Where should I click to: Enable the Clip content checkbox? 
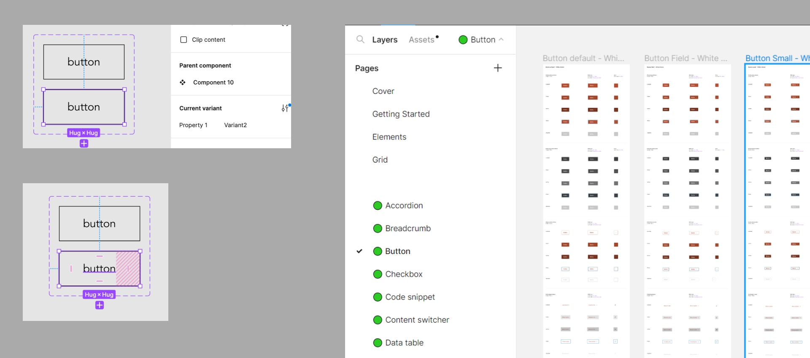pyautogui.click(x=184, y=40)
